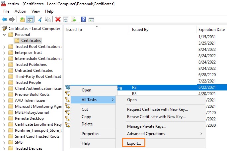Click the blue Help question mark icon
The height and width of the screenshot is (151, 227).
pyautogui.click(x=83, y=19)
